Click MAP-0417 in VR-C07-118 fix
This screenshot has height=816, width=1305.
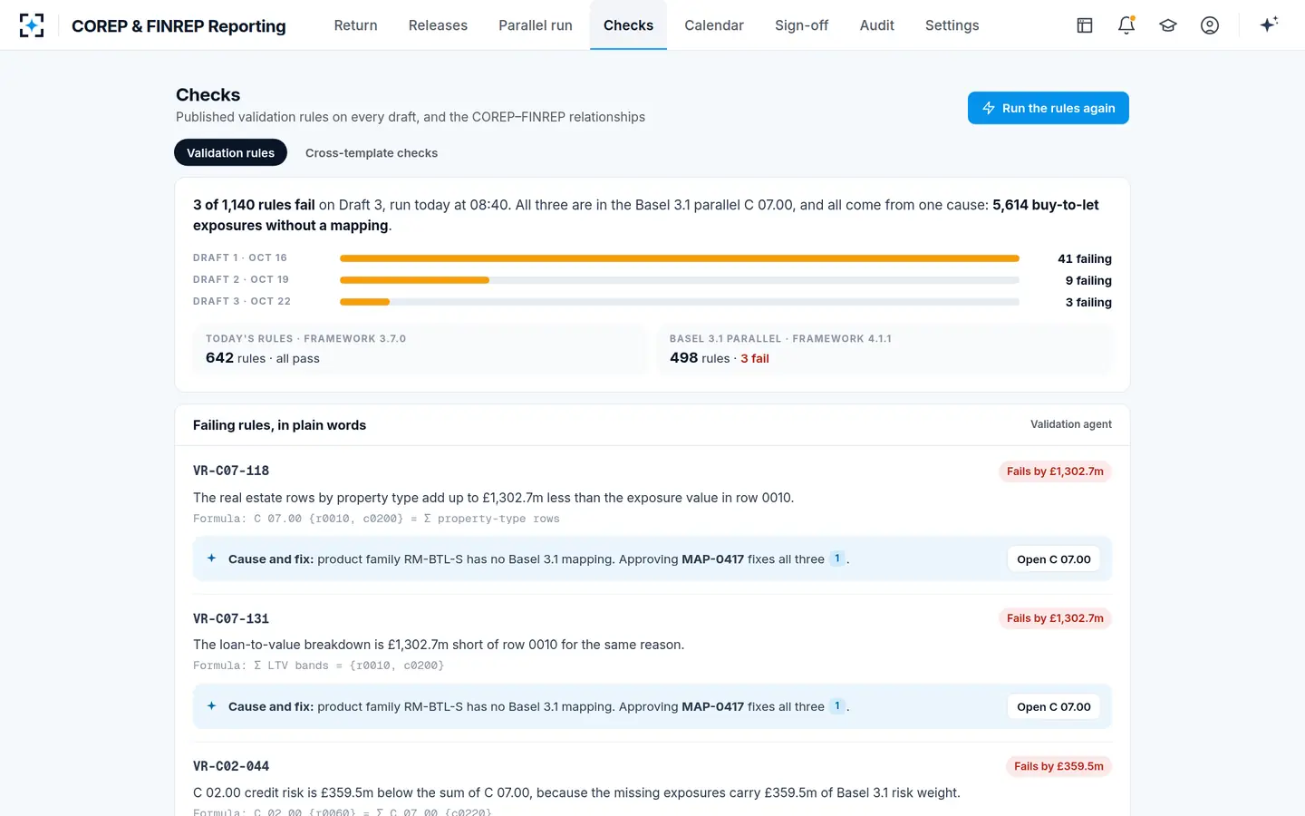point(712,559)
